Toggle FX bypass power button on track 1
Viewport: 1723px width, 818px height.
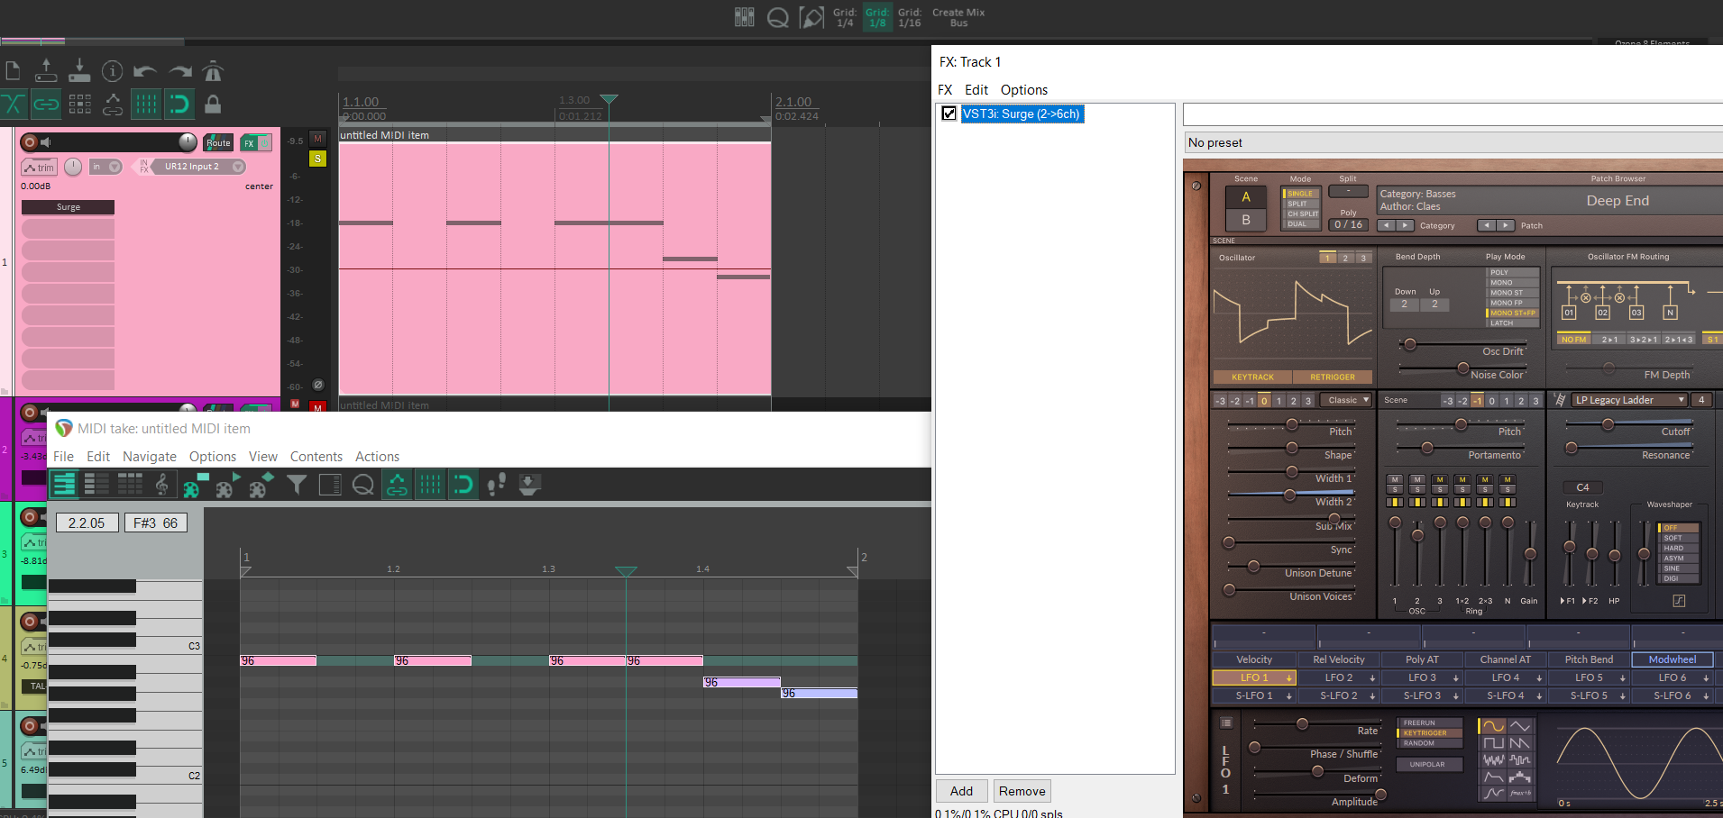coord(265,143)
